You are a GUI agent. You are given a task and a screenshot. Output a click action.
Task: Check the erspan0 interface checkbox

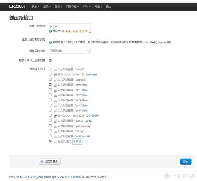(x=50, y=79)
